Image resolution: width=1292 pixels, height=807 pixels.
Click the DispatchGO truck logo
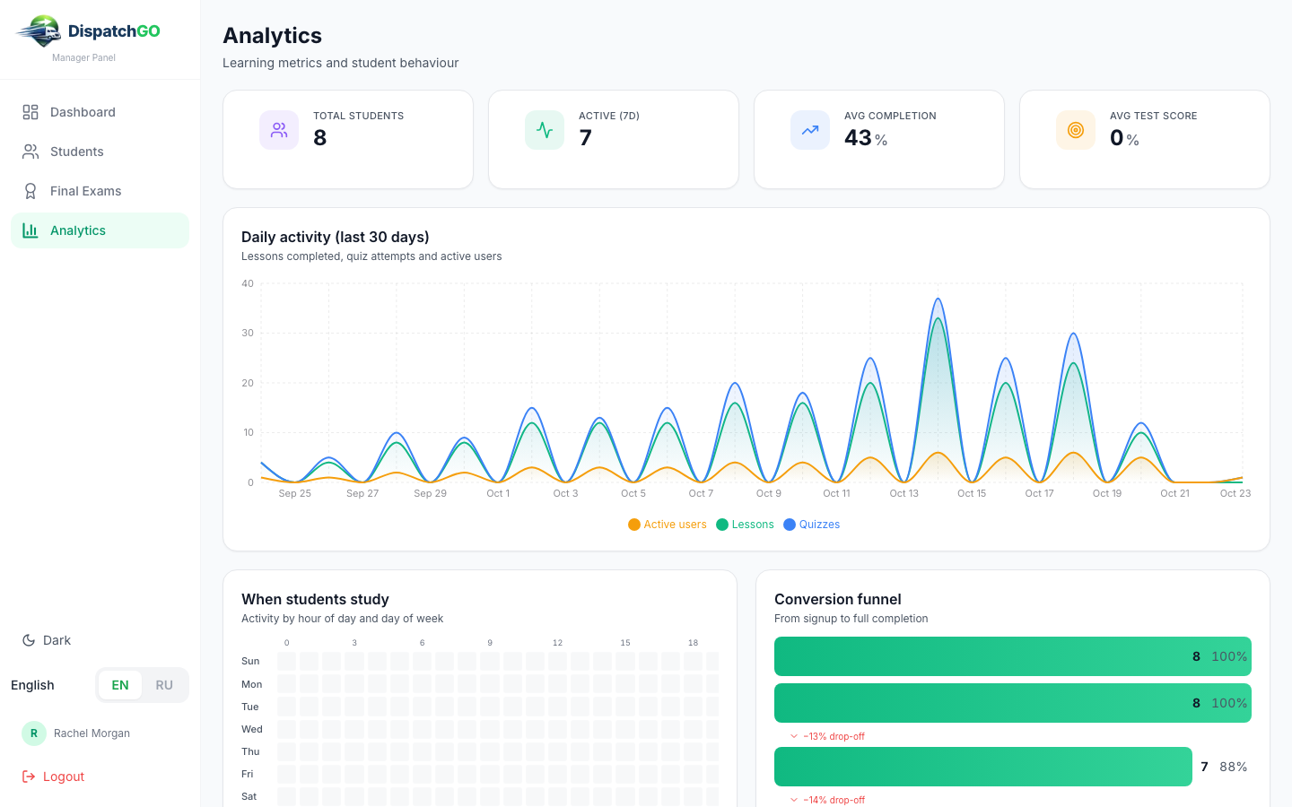tap(39, 30)
